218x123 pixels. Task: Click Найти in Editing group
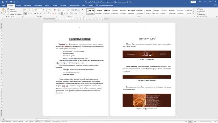point(201,9)
